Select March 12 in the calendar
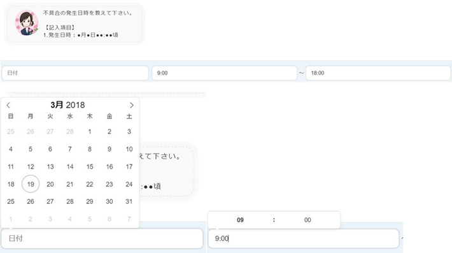The image size is (452, 253). (31, 167)
